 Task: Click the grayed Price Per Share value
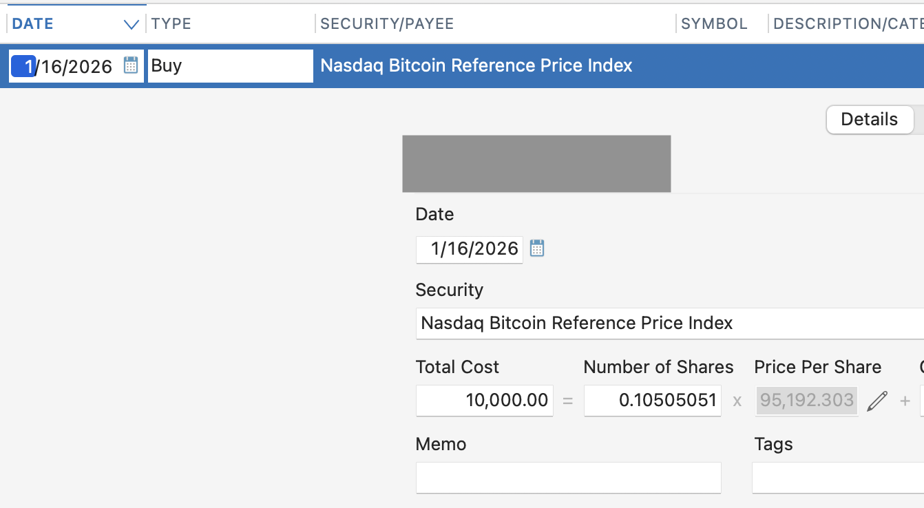[x=806, y=400]
